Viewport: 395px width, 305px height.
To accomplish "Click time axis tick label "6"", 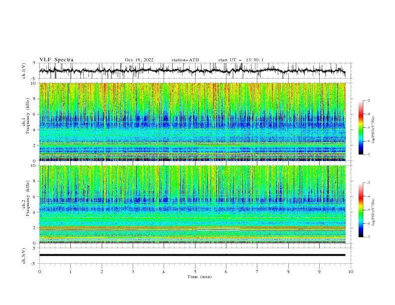I will 226,272.
